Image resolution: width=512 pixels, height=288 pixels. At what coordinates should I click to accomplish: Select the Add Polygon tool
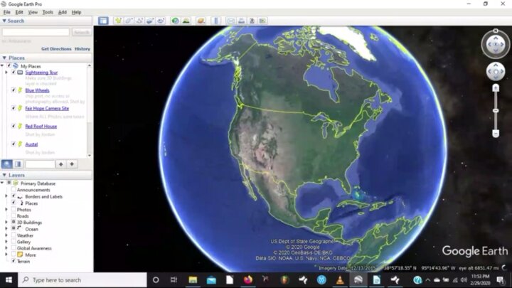tap(129, 21)
